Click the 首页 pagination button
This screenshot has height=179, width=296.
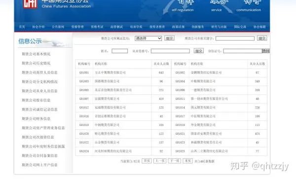coord(147,161)
